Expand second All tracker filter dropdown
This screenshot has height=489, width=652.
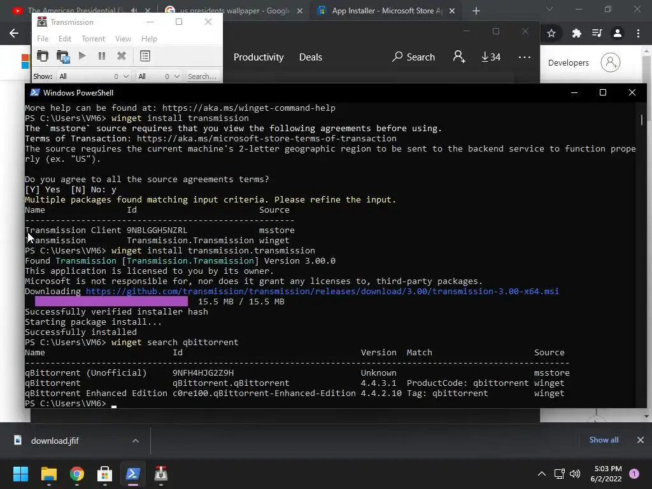[x=159, y=76]
